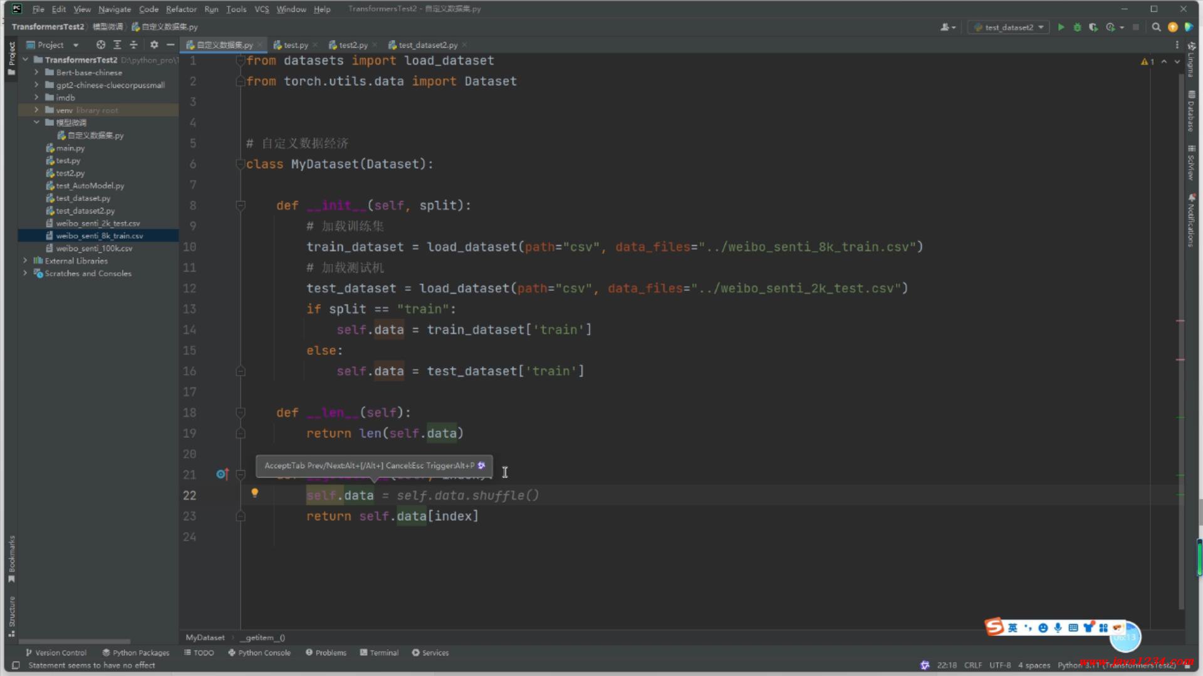Expand External Libraries node
The height and width of the screenshot is (676, 1203).
pyautogui.click(x=25, y=261)
